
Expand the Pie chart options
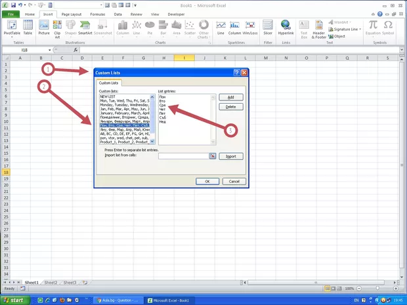(150, 28)
